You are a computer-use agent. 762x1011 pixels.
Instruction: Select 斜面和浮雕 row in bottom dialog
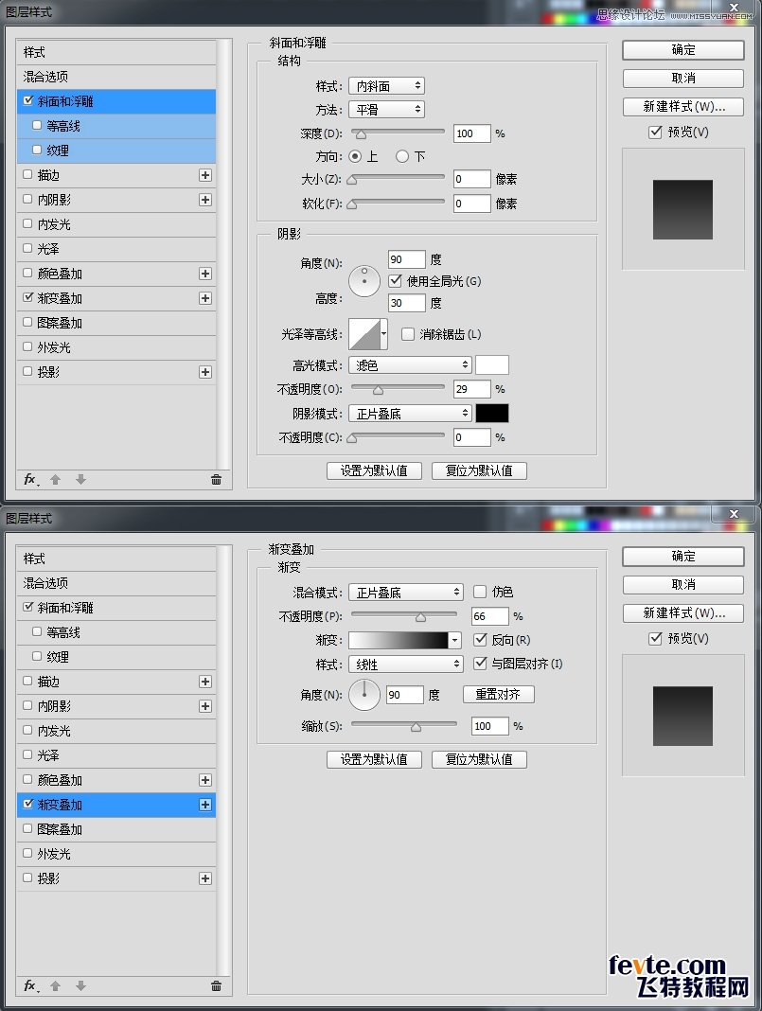point(116,608)
